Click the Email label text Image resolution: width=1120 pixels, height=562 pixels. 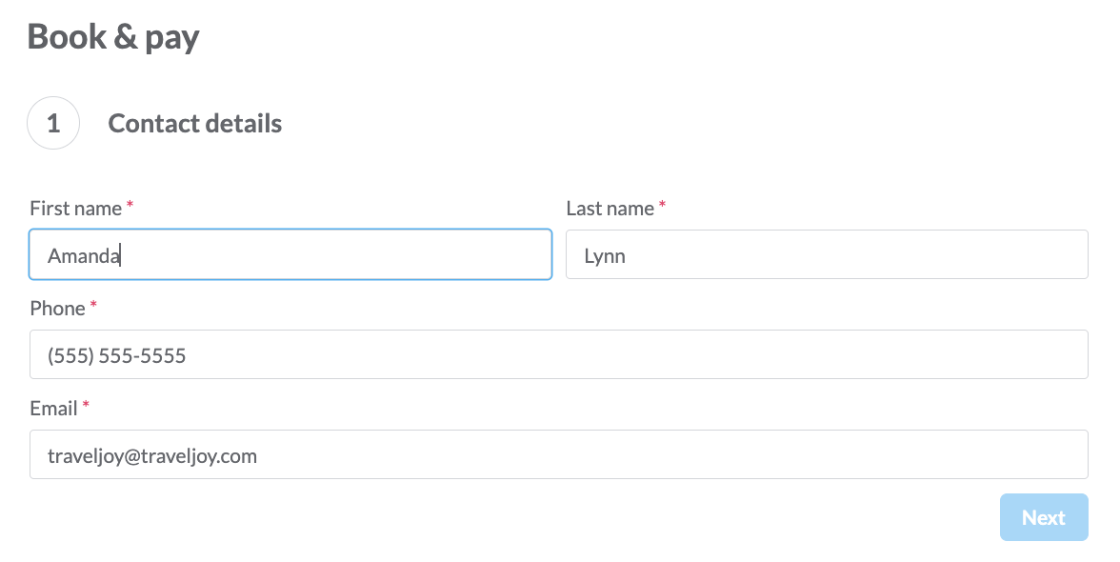click(x=53, y=409)
